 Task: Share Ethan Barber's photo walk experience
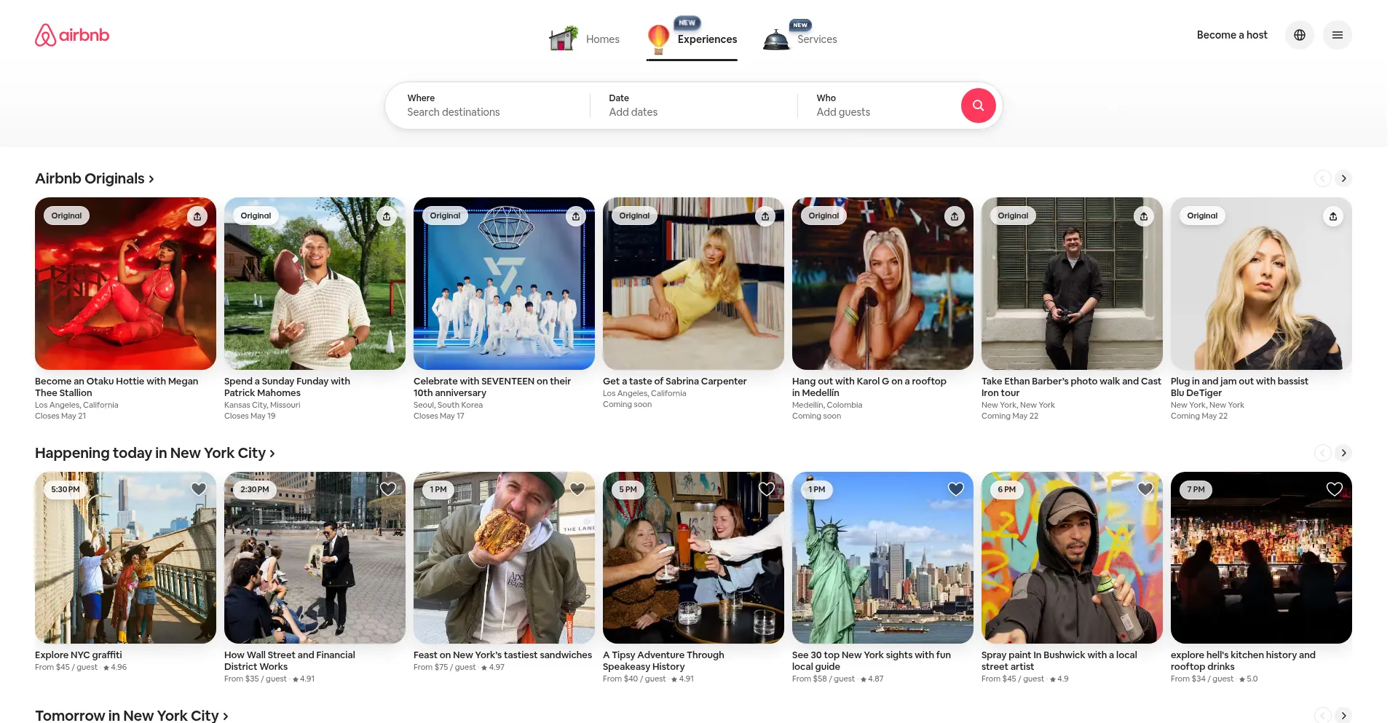point(1144,216)
